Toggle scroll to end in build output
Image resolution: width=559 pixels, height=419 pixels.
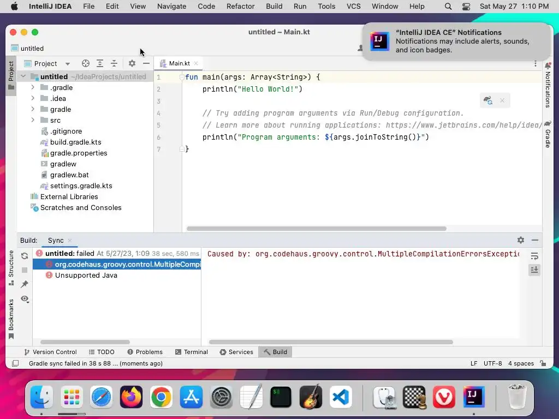[534, 270]
